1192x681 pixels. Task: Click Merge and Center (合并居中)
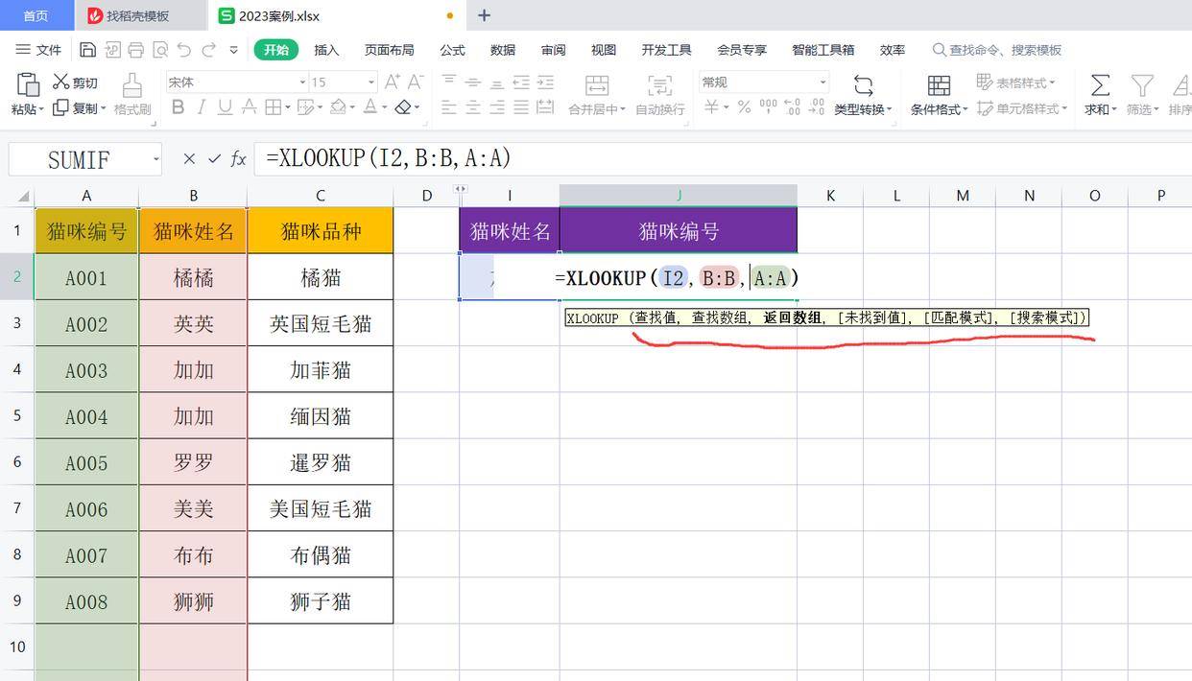tap(597, 95)
